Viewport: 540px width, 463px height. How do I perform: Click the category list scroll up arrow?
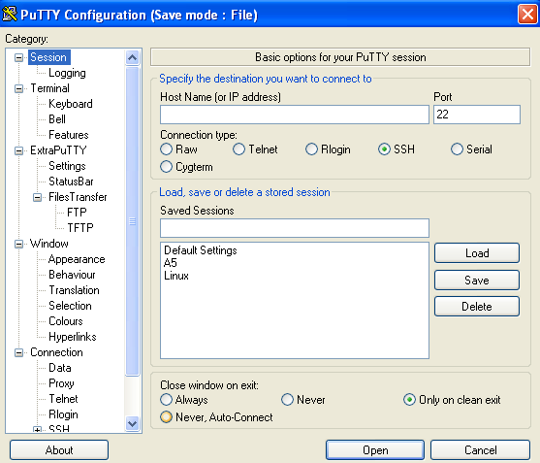132,57
